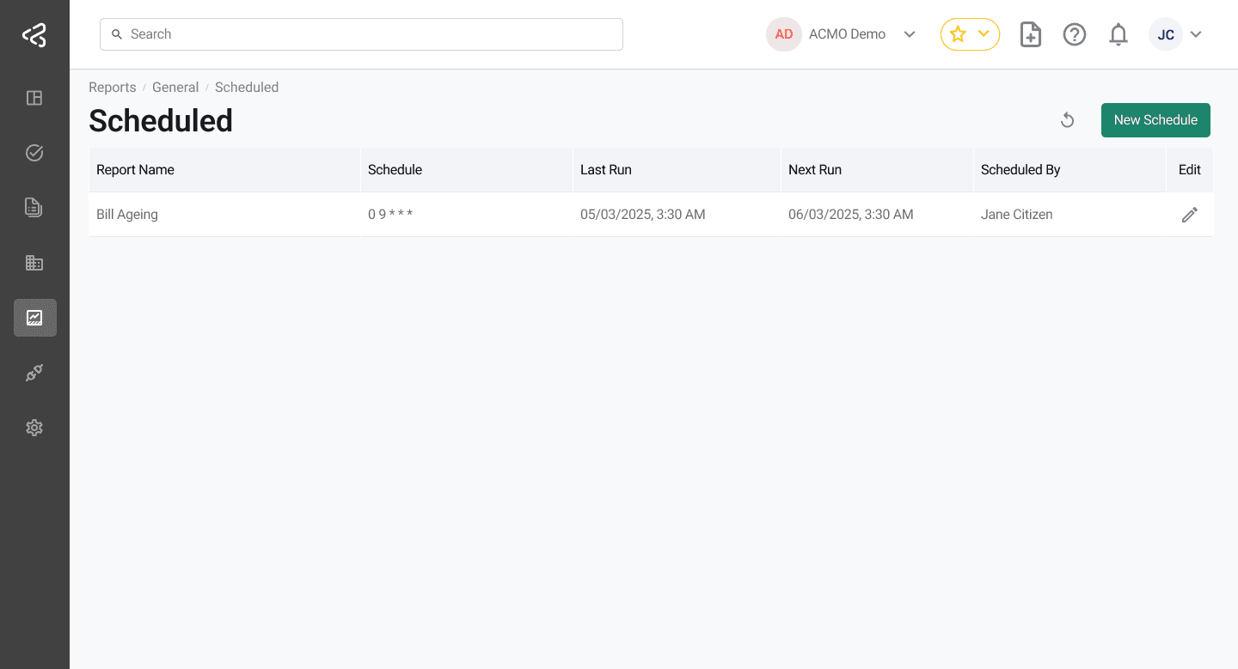The width and height of the screenshot is (1238, 669).
Task: Click the buildings icon in the sidebar
Action: (34, 262)
